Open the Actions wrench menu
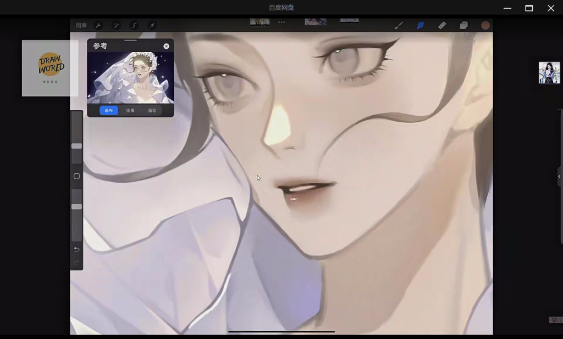The width and height of the screenshot is (563, 339). [98, 25]
